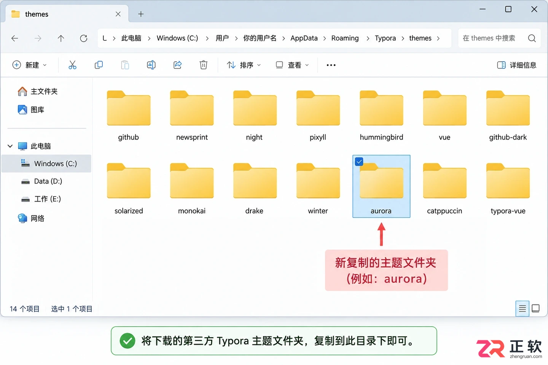This screenshot has height=365, width=548.
Task: Uncheck the aurora folder checkbox
Action: tap(359, 162)
